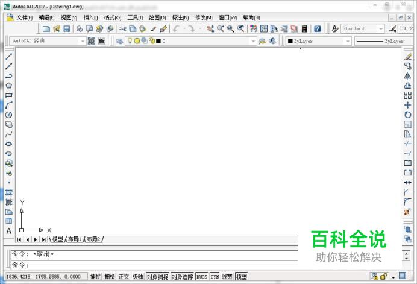Toggle 极轴 polar tracking

coord(138,277)
